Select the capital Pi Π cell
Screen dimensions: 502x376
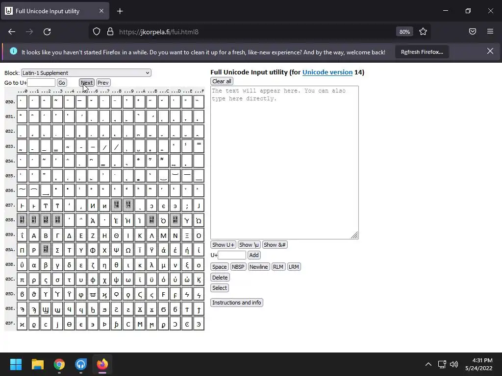click(x=22, y=250)
